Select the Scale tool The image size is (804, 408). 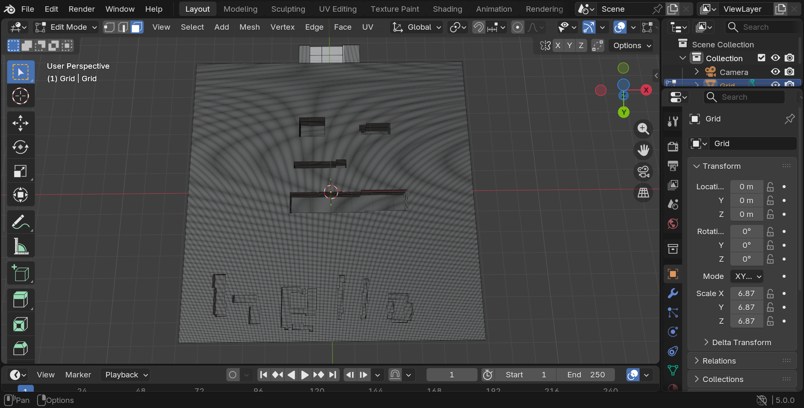pyautogui.click(x=21, y=171)
